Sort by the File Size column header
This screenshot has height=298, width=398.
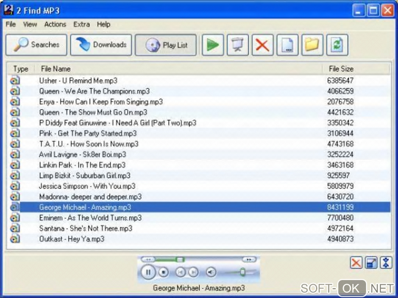[x=356, y=69]
